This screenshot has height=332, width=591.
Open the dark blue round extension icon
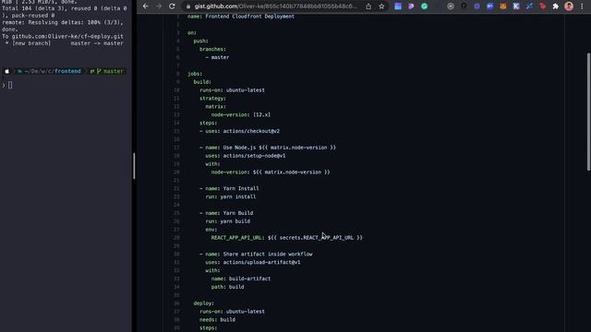click(476, 6)
